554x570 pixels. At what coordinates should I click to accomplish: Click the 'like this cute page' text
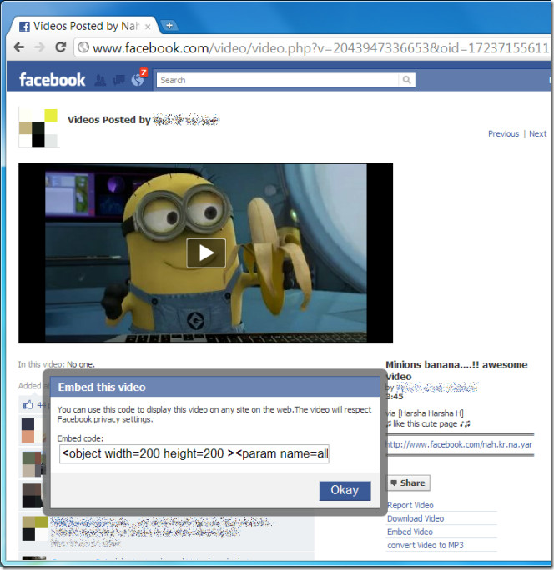(426, 424)
